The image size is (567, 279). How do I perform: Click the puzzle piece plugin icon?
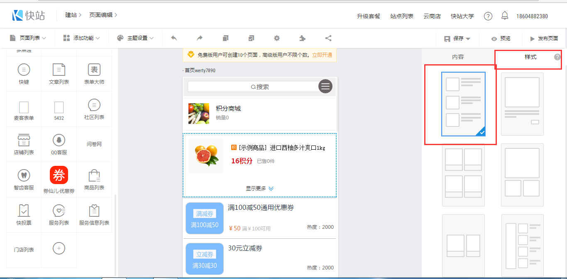pyautogui.click(x=303, y=38)
